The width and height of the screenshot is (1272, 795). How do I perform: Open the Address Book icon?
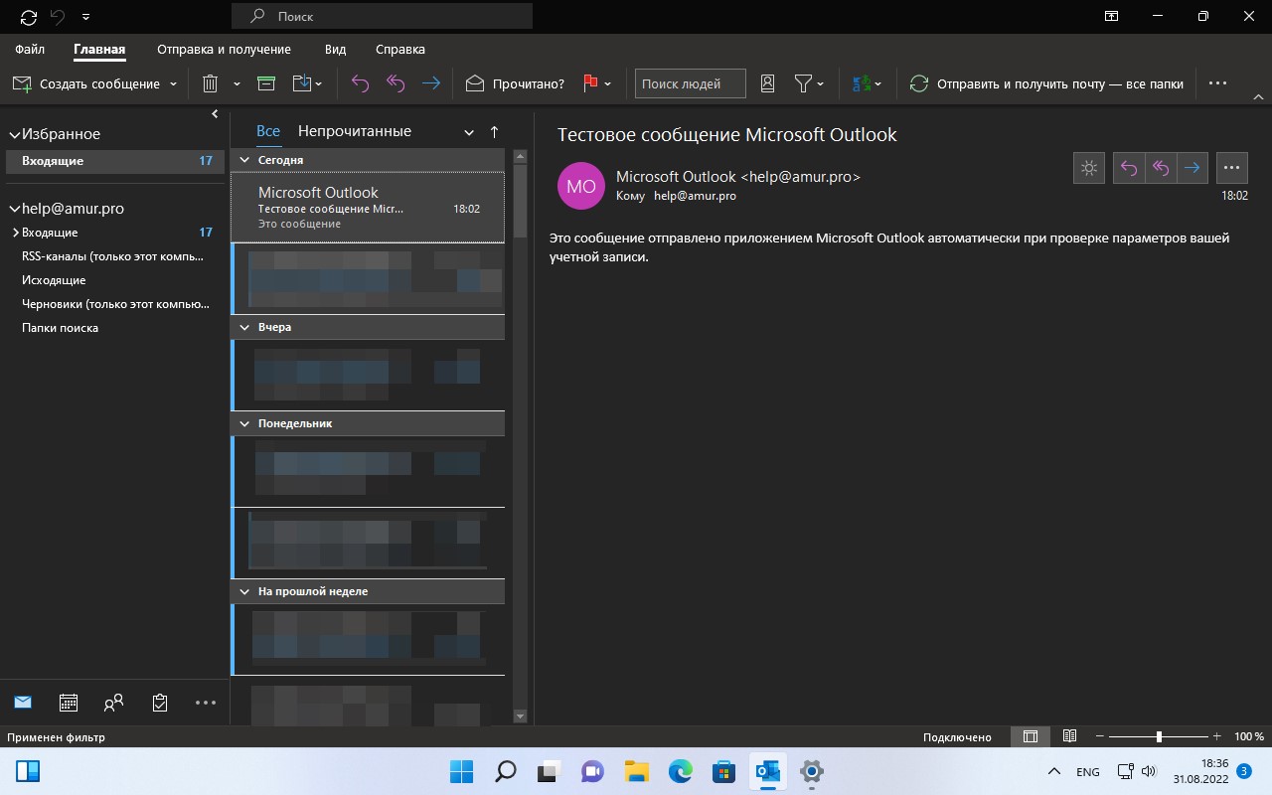click(x=767, y=84)
